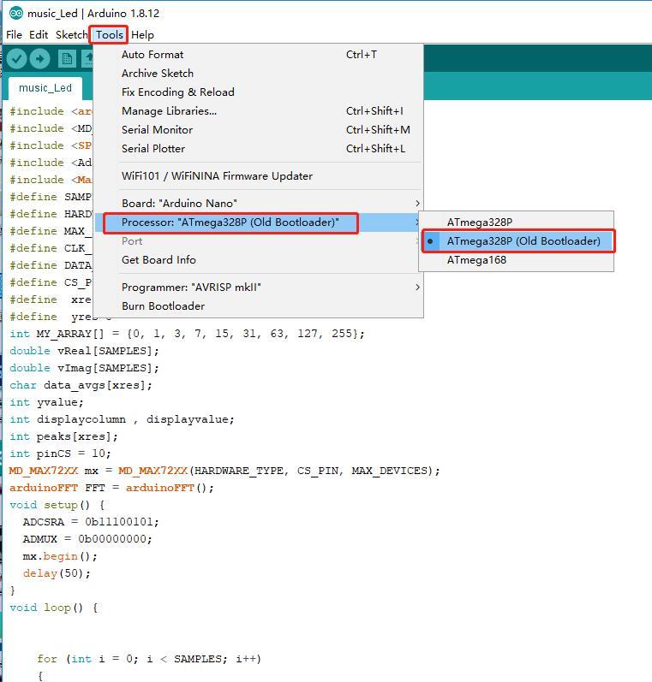Click the MD_MAX72XX mx constructor line
Screen dimensions: 652x682
(x=224, y=471)
